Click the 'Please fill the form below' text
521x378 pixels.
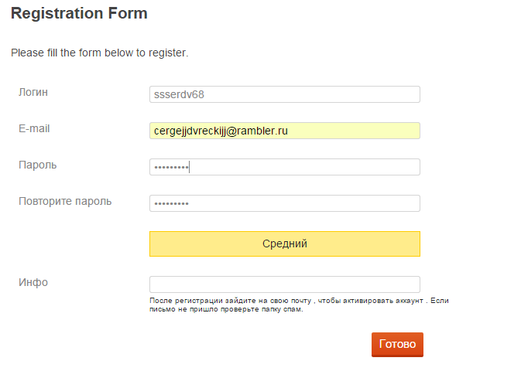pyautogui.click(x=100, y=53)
